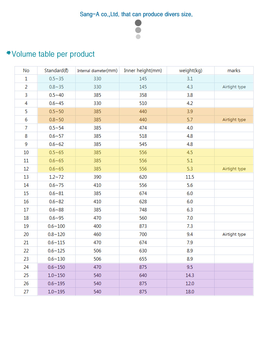Click the 873 inner height value
The height and width of the screenshot is (340, 271).
pos(143,226)
